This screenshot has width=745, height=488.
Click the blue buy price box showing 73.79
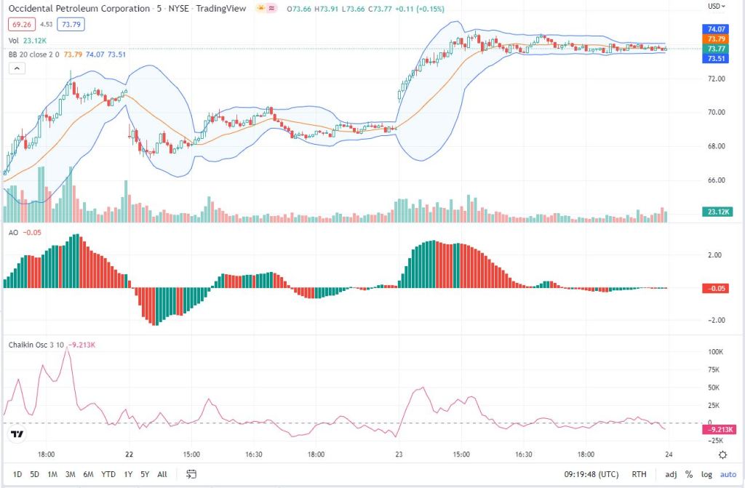71,24
